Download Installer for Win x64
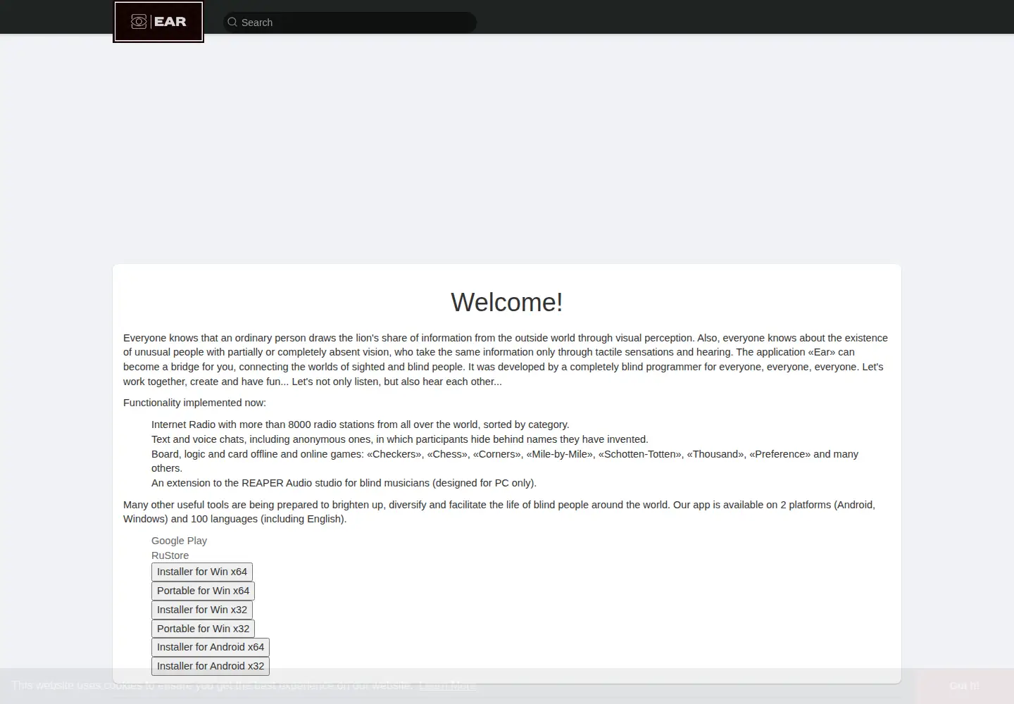The height and width of the screenshot is (704, 1014). (x=202, y=572)
